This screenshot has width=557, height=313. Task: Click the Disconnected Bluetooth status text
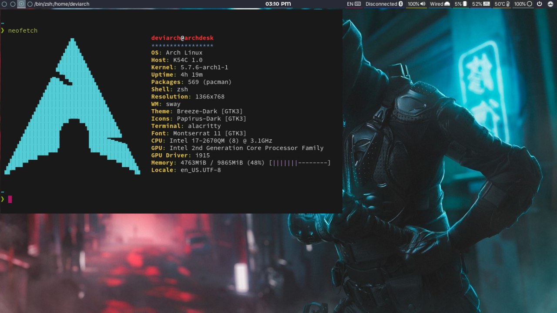click(381, 4)
